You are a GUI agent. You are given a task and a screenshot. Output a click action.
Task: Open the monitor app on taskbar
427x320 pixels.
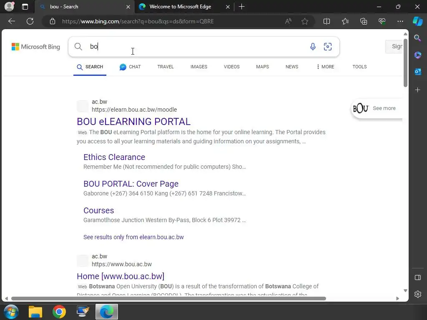coord(83,312)
